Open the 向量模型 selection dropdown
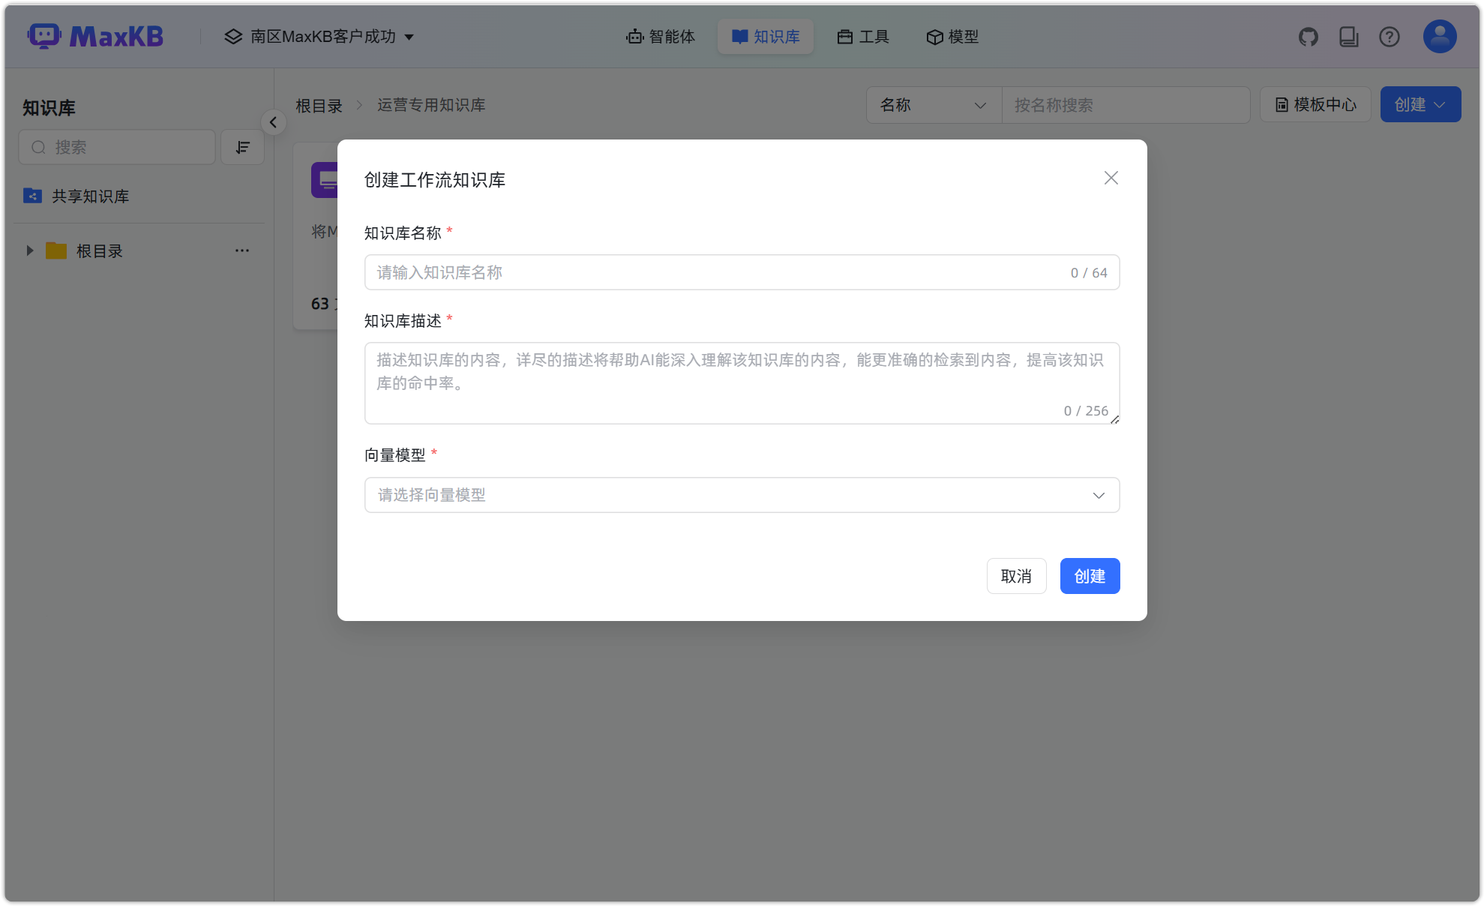 (x=741, y=495)
